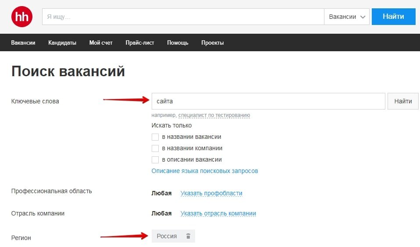
Task: Open the Кандидаты menu item
Action: (x=62, y=42)
